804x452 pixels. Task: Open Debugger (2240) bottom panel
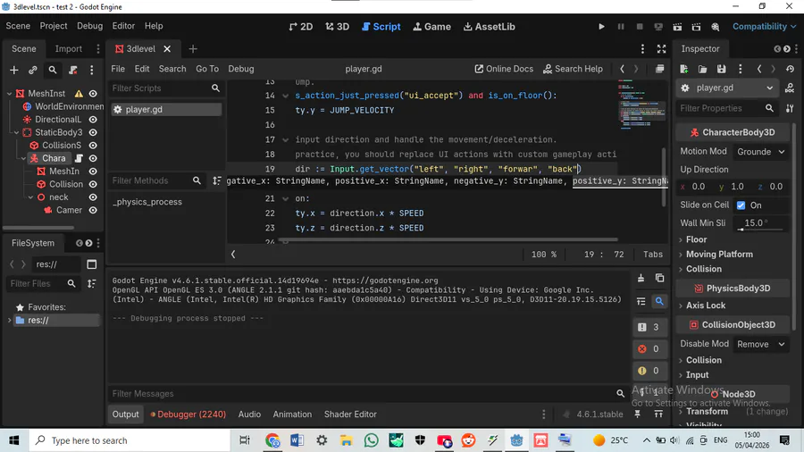tap(188, 414)
